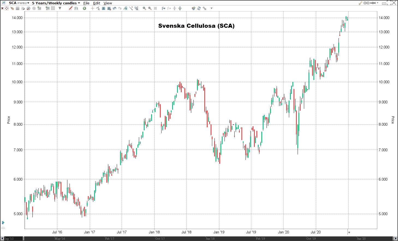Click the printer icon
The width and height of the screenshot is (398, 241).
tap(23, 8)
